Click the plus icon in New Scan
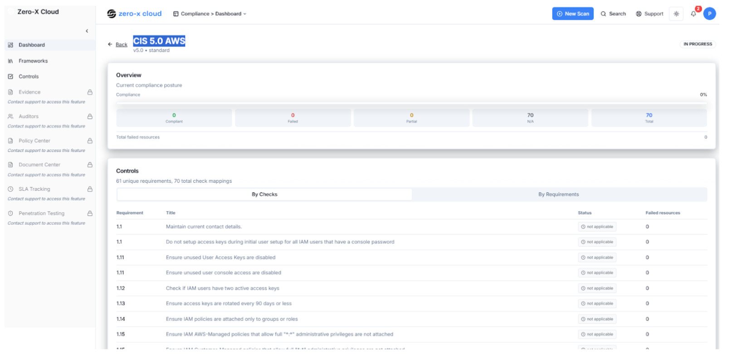 tap(559, 14)
